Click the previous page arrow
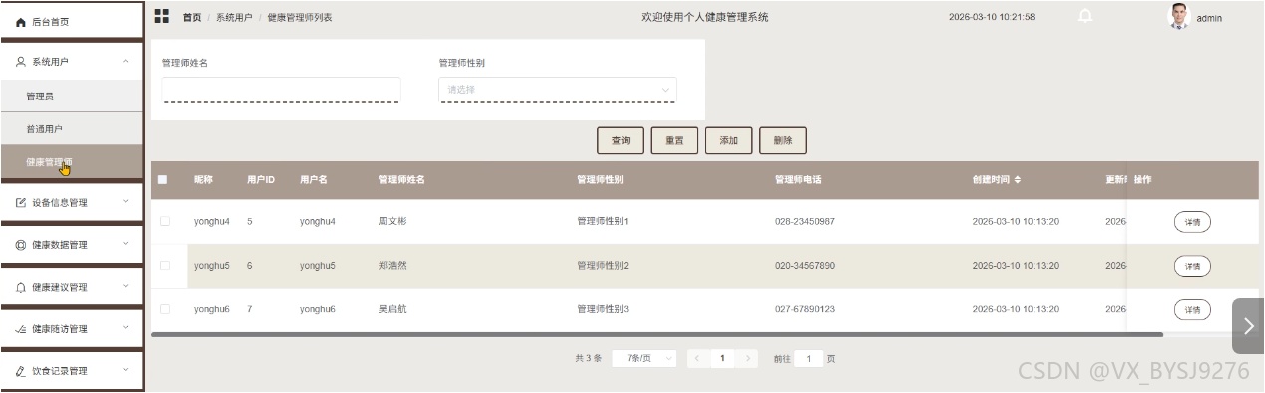The height and width of the screenshot is (393, 1265). [697, 358]
